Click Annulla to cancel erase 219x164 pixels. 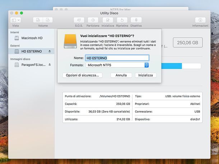(121, 75)
